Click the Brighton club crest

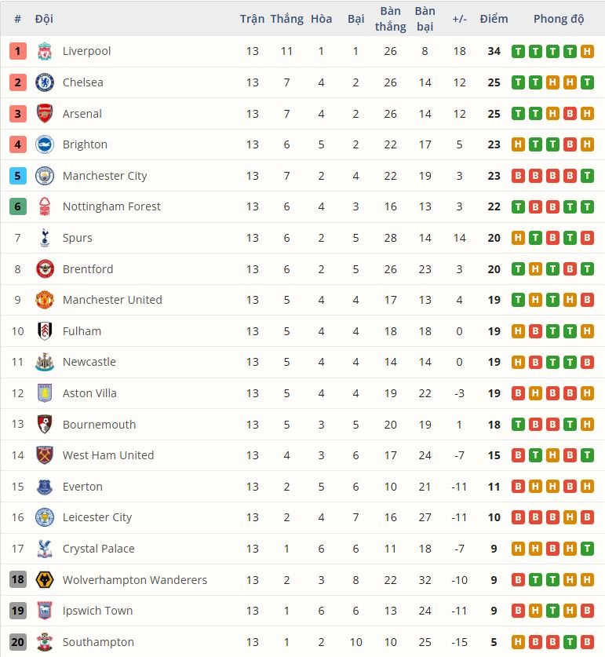[x=45, y=144]
